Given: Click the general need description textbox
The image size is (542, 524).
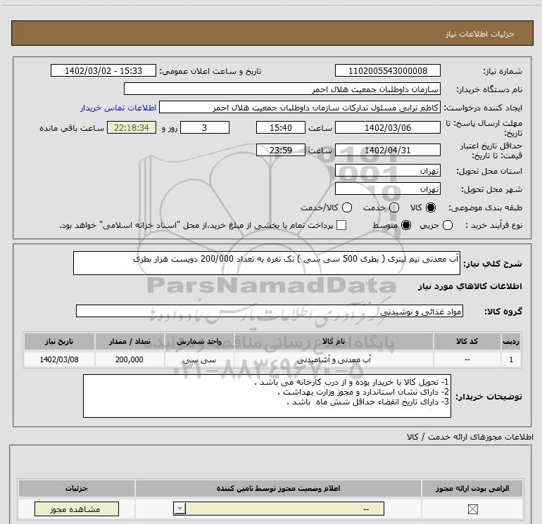Looking at the screenshot, I should (x=267, y=263).
